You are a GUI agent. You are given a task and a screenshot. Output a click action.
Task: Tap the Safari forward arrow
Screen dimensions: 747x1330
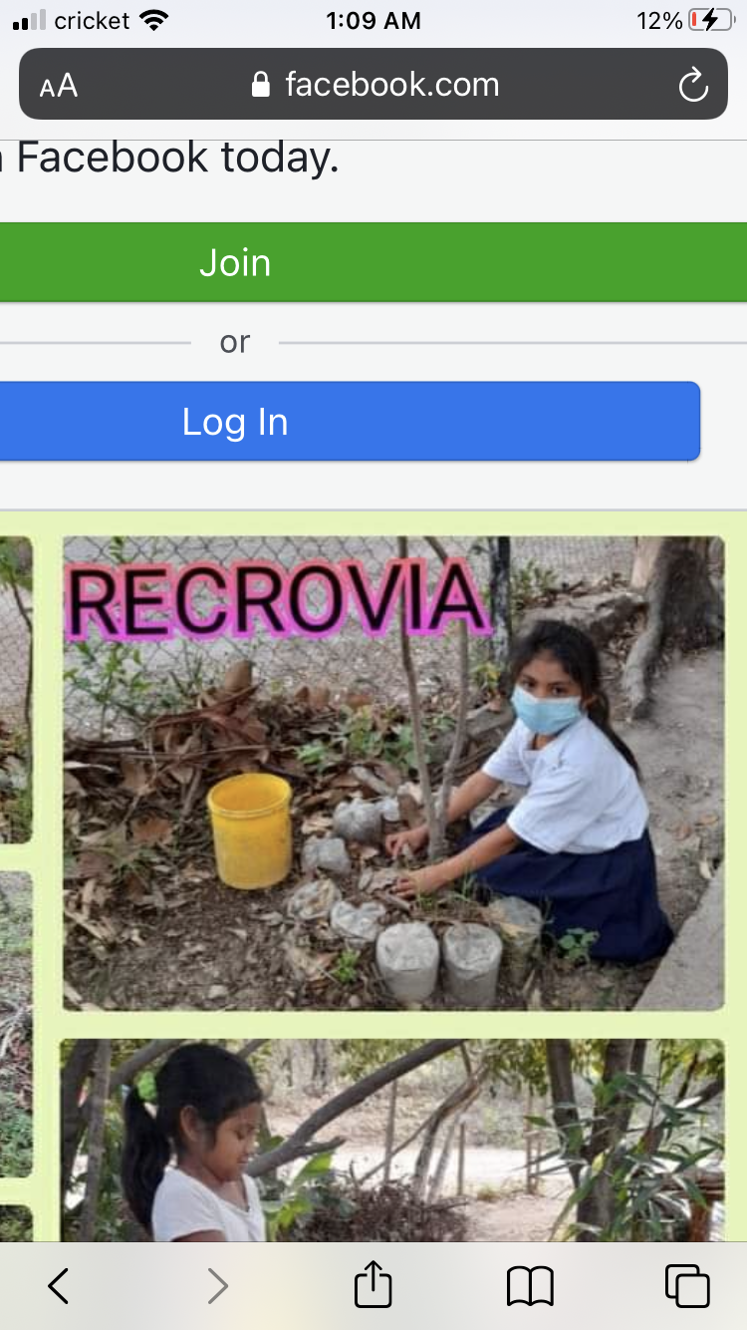coord(217,1286)
